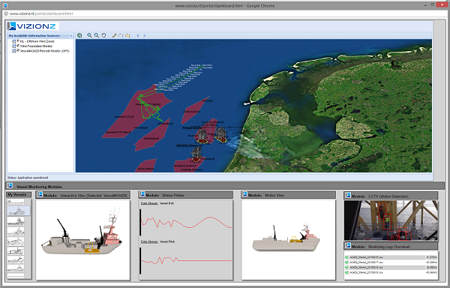Click layer icon beside NL - Offshore Wind Zones
The height and width of the screenshot is (288, 450).
click(x=13, y=41)
